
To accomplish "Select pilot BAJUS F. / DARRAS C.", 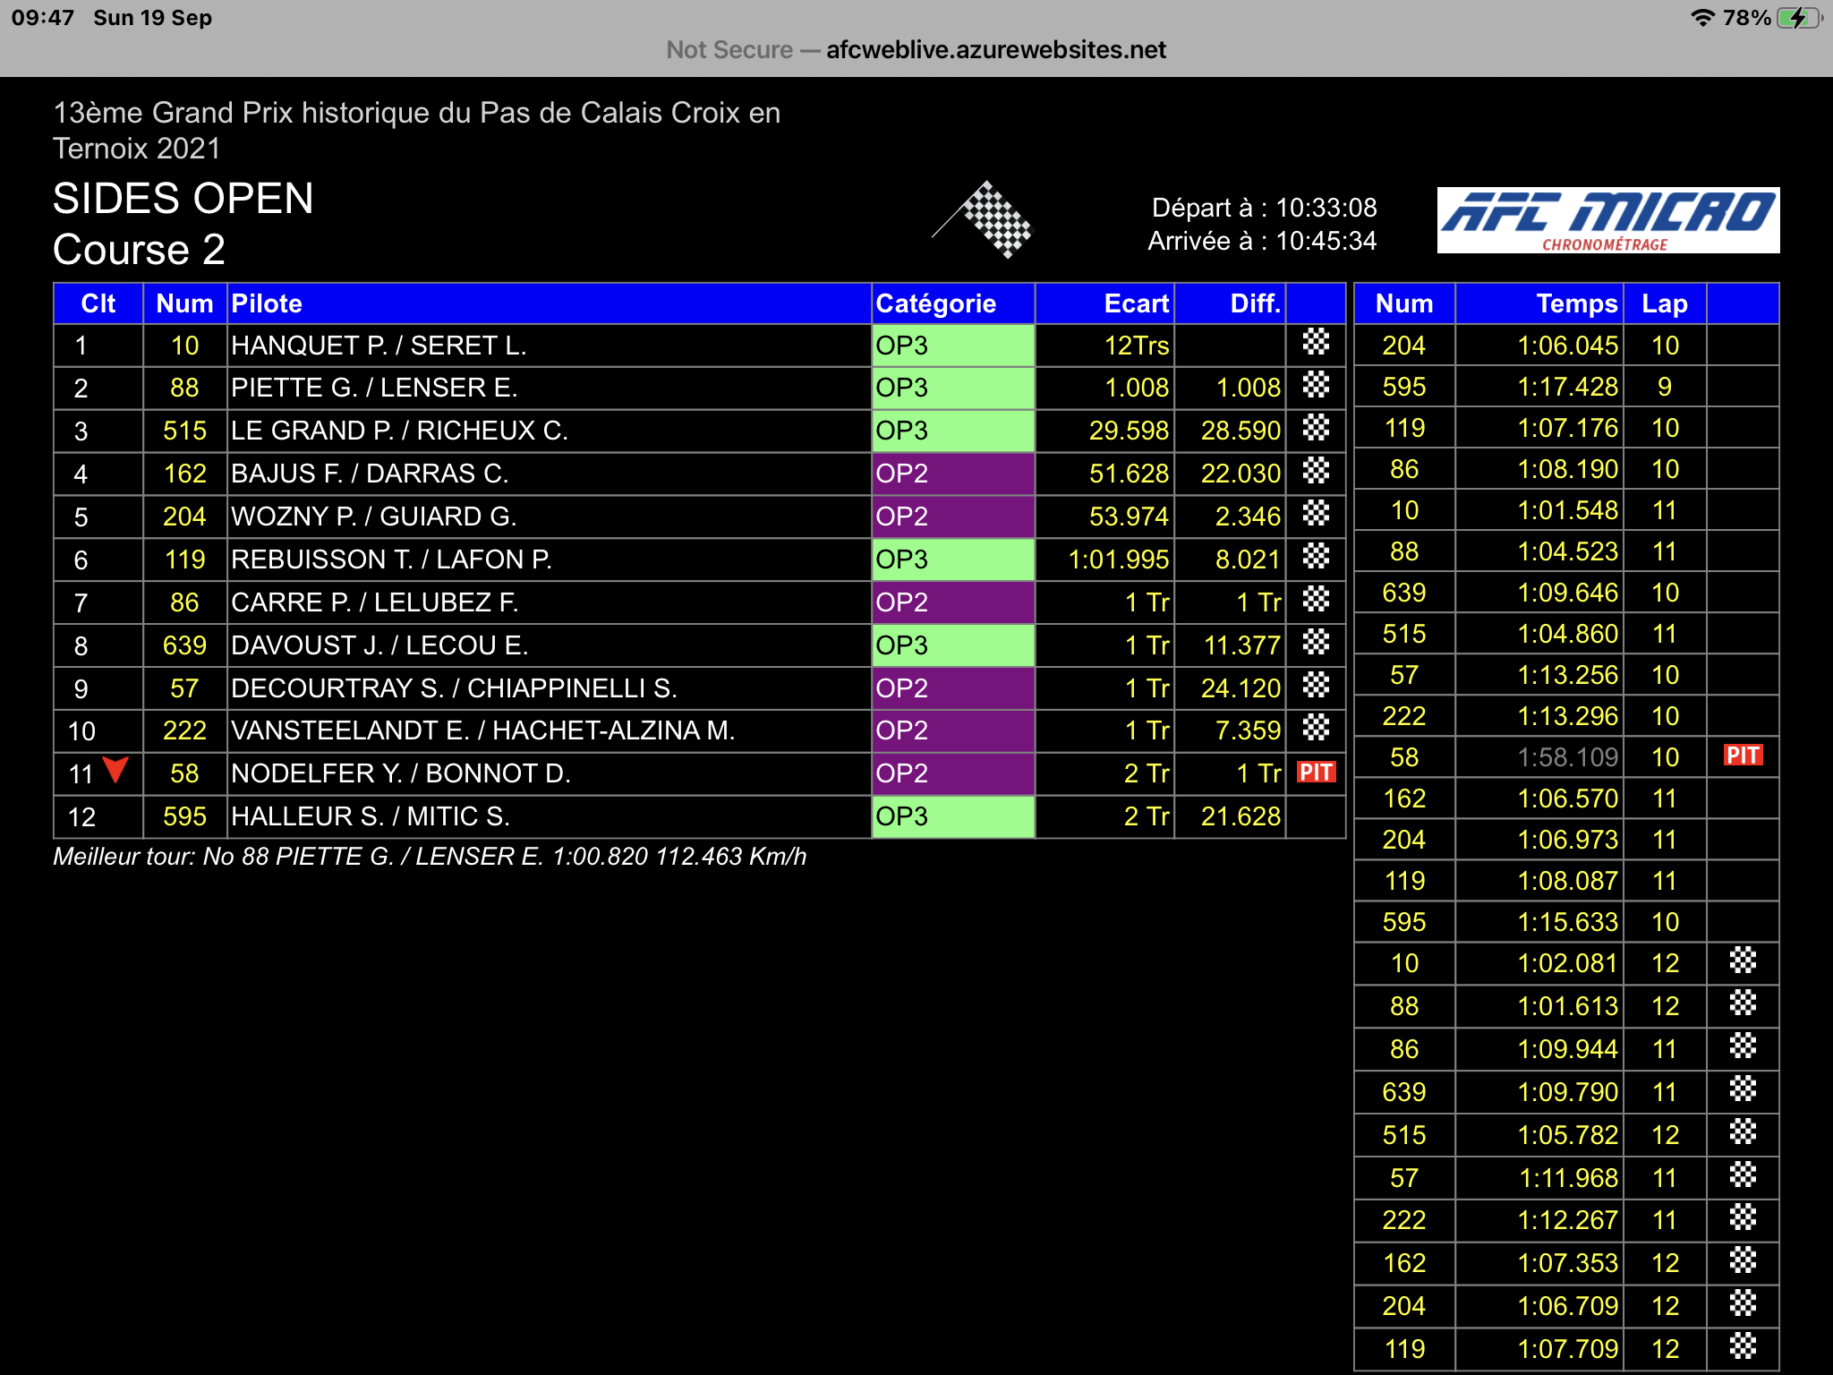I will pos(370,474).
